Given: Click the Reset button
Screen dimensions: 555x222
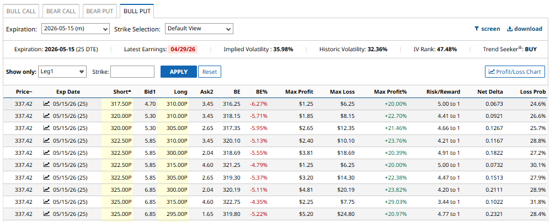Looking at the screenshot, I should click(210, 72).
